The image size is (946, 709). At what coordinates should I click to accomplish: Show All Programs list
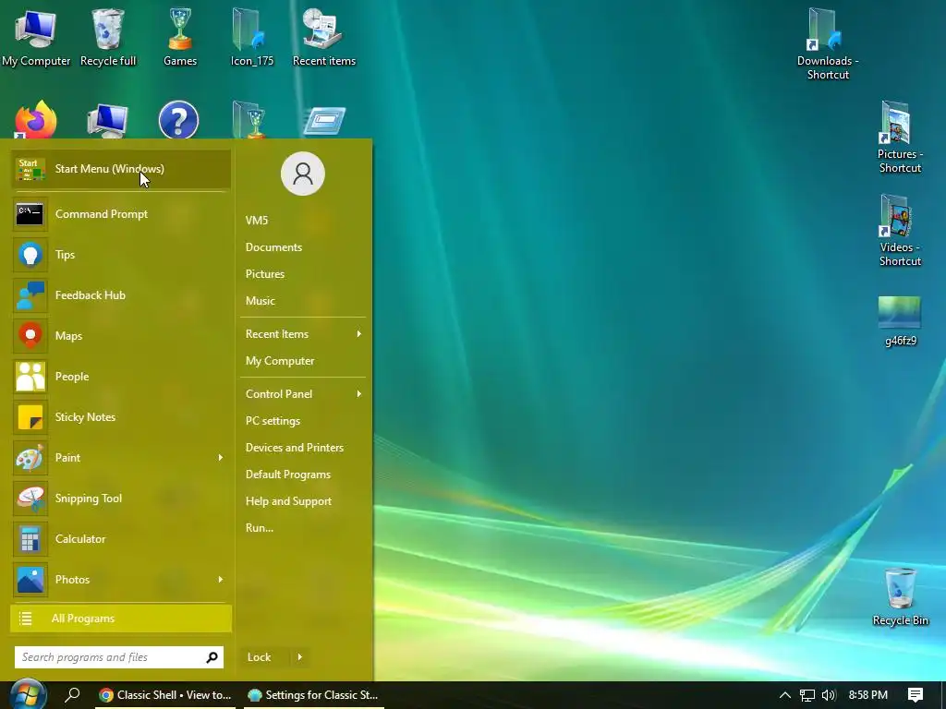click(x=121, y=619)
